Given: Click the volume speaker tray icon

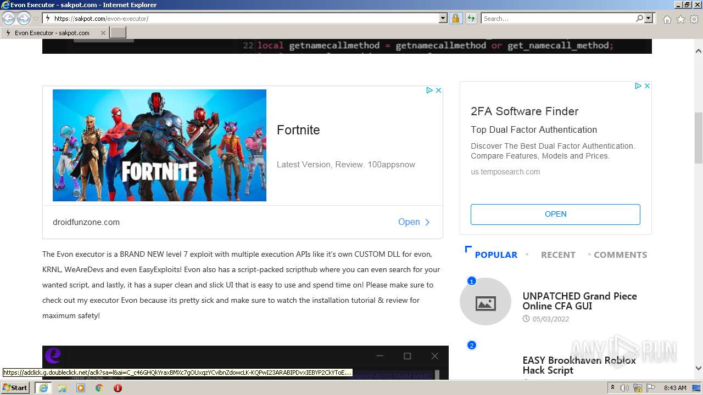Looking at the screenshot, I should [x=624, y=388].
